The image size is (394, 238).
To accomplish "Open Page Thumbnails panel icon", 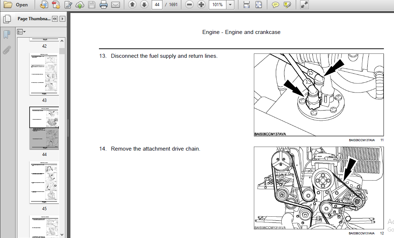I will click(7, 19).
